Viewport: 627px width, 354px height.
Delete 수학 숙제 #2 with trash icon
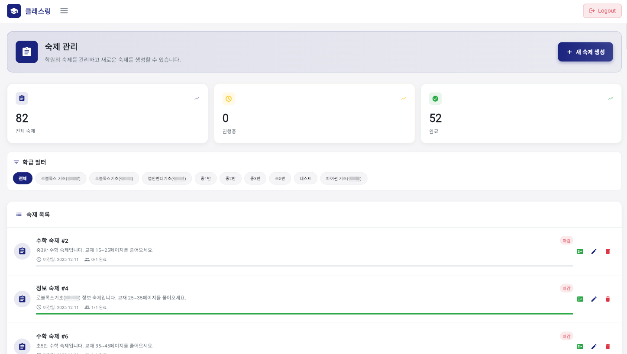coord(608,251)
